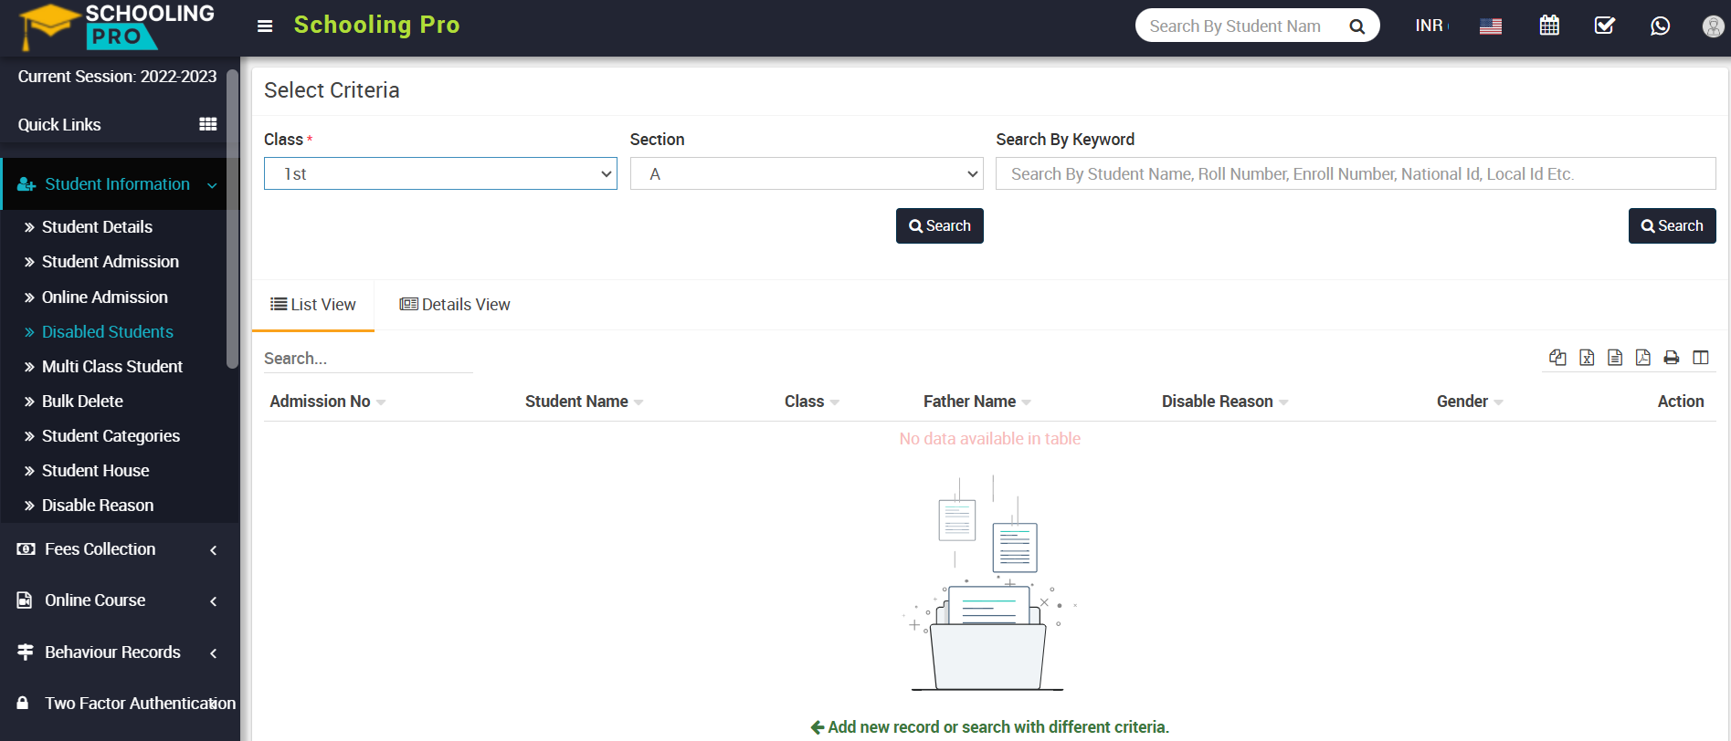Viewport: 1731px width, 741px height.
Task: Export table to PDF icon
Action: coord(1643,358)
